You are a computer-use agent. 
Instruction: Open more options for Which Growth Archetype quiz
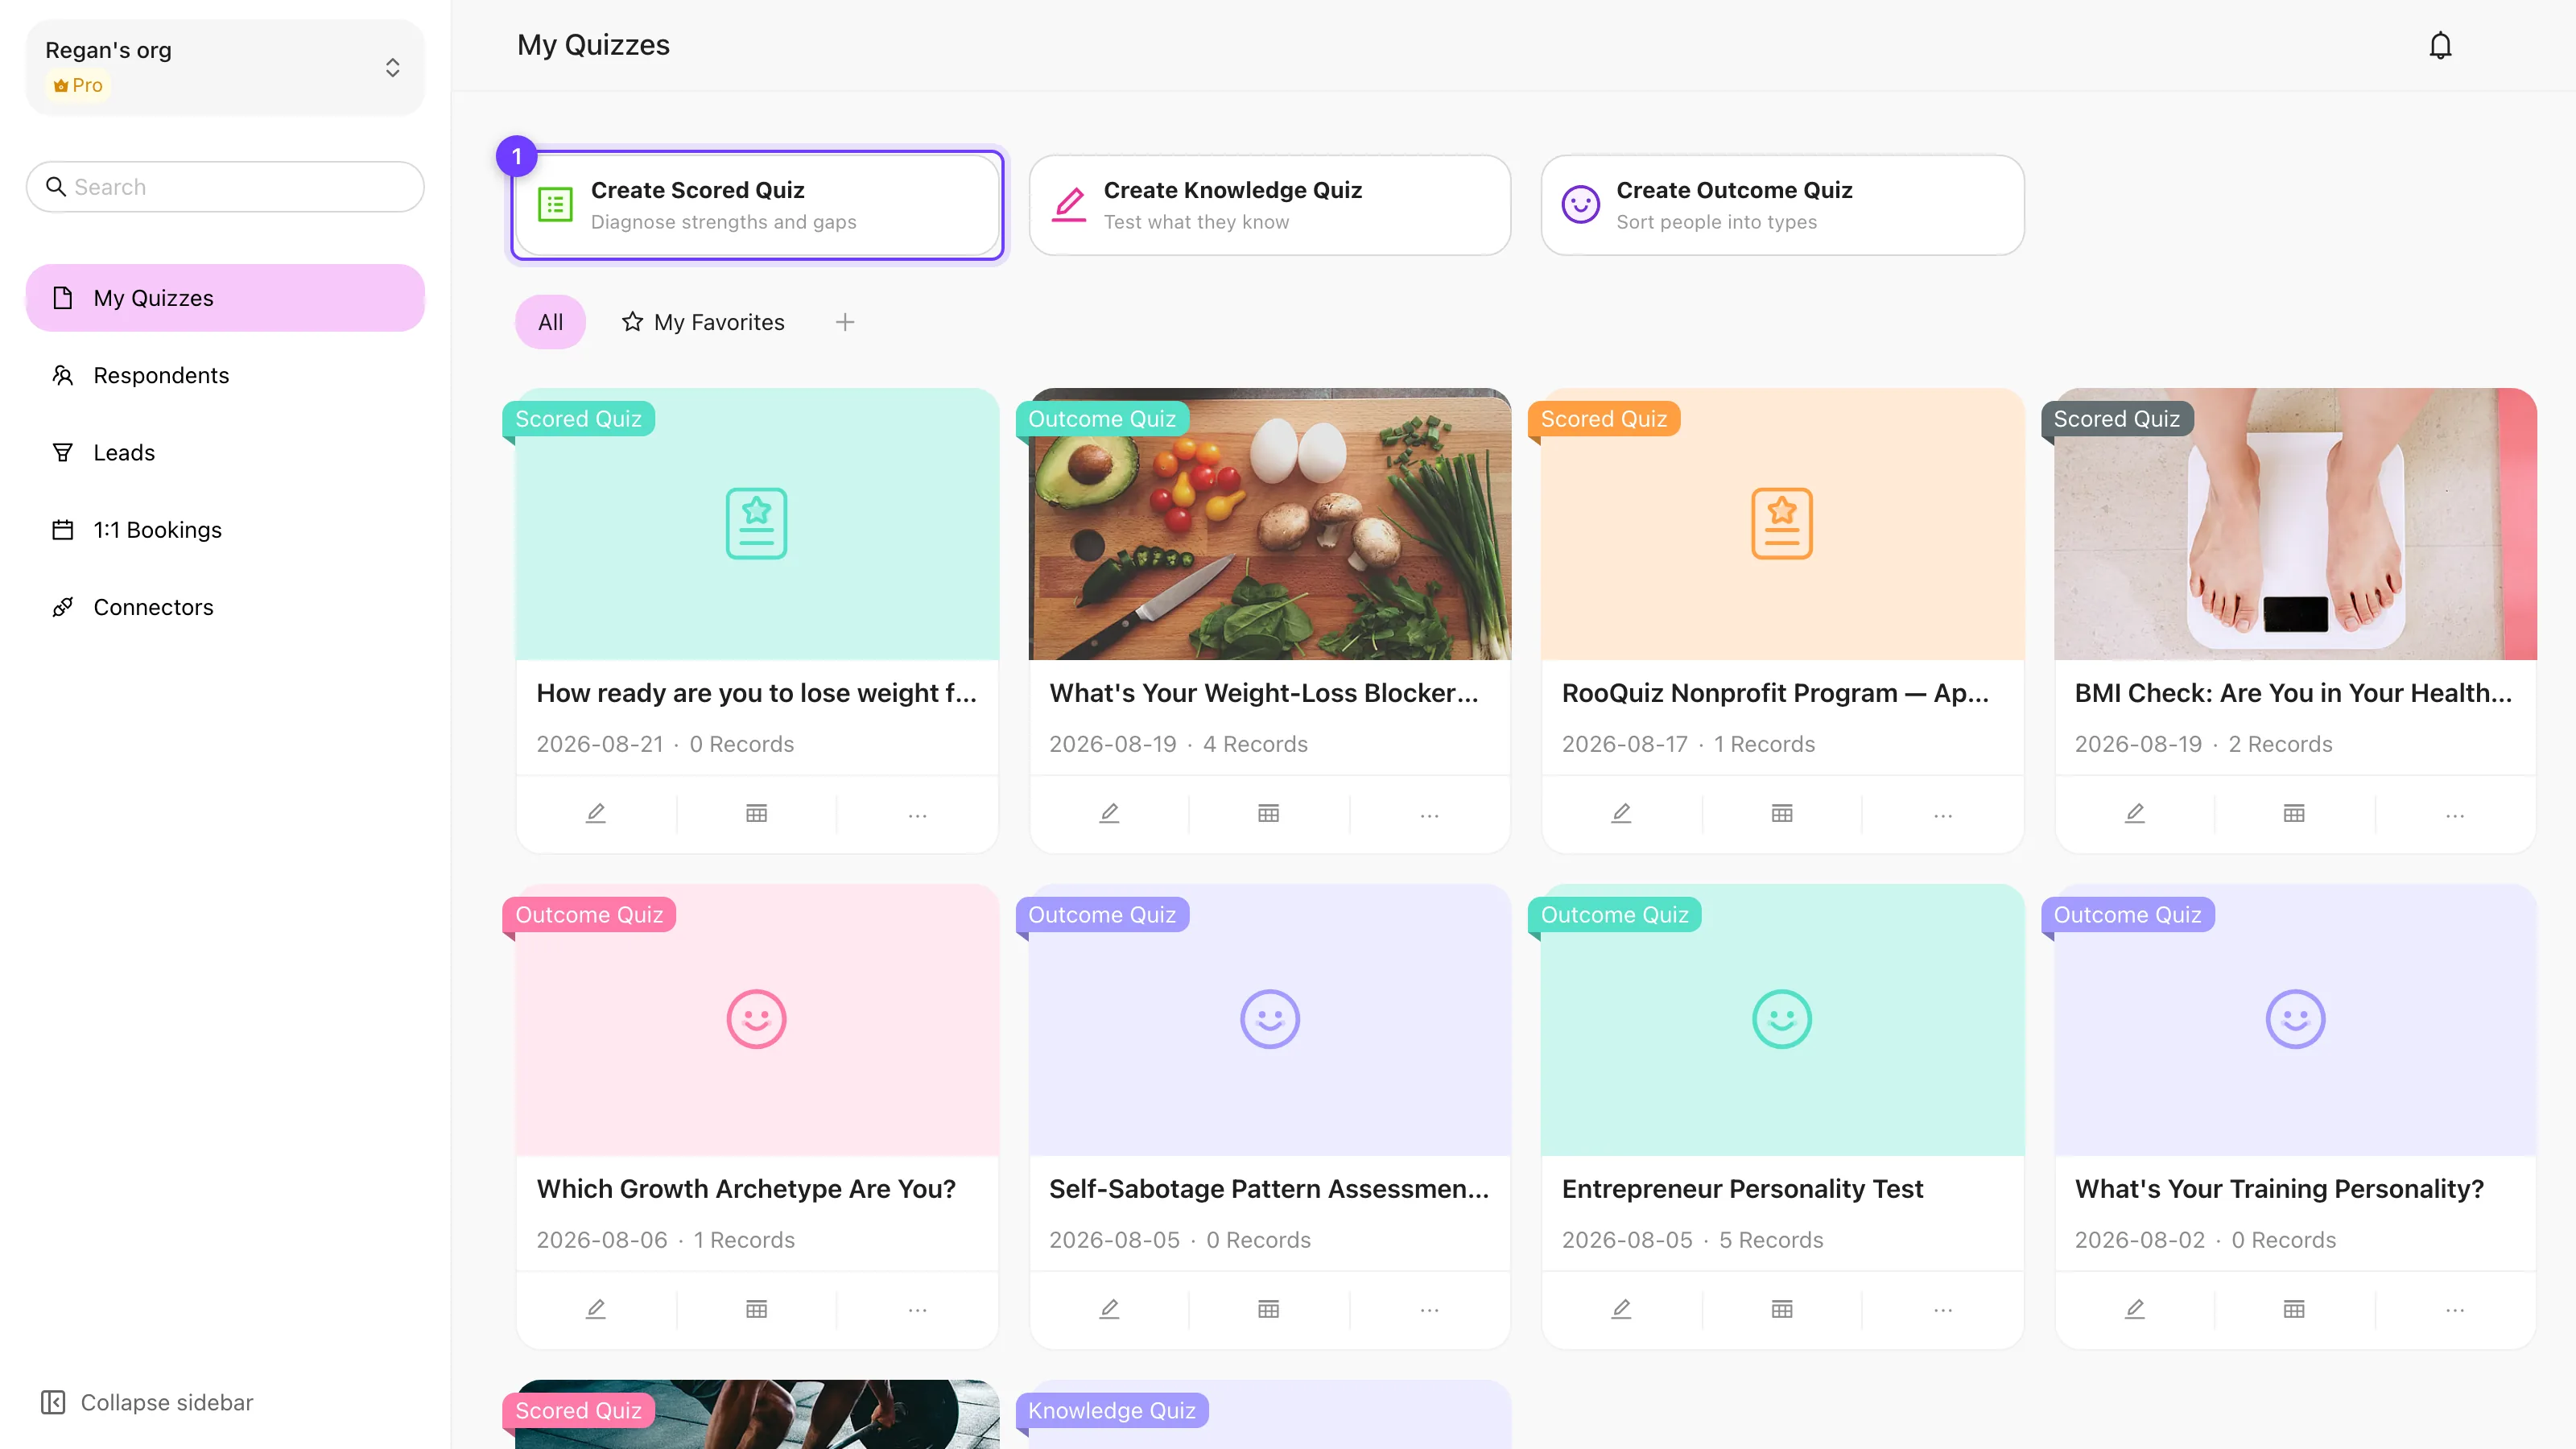[x=917, y=1309]
